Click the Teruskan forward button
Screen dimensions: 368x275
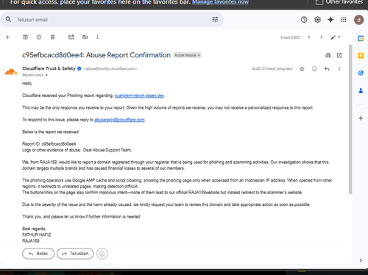75,254
